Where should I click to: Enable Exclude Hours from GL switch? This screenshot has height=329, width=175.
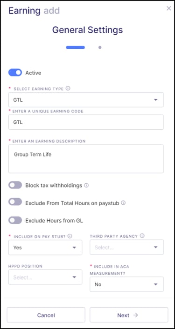[x=15, y=220]
